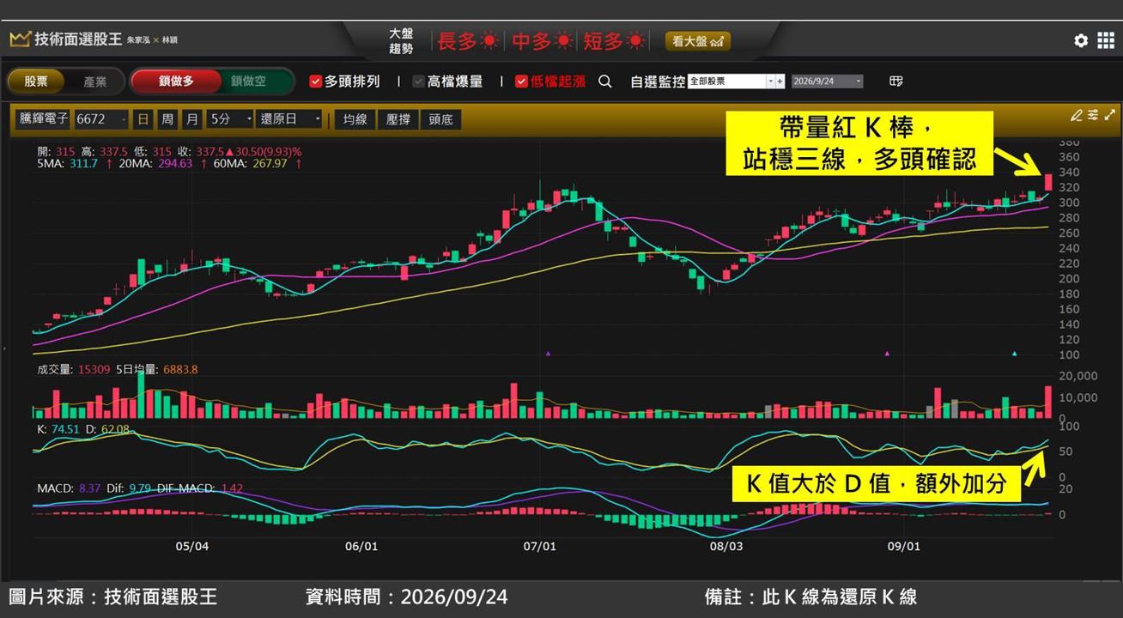Image resolution: width=1123 pixels, height=618 pixels.
Task: Open the 2026/9/24 date dropdown
Action: point(827,82)
